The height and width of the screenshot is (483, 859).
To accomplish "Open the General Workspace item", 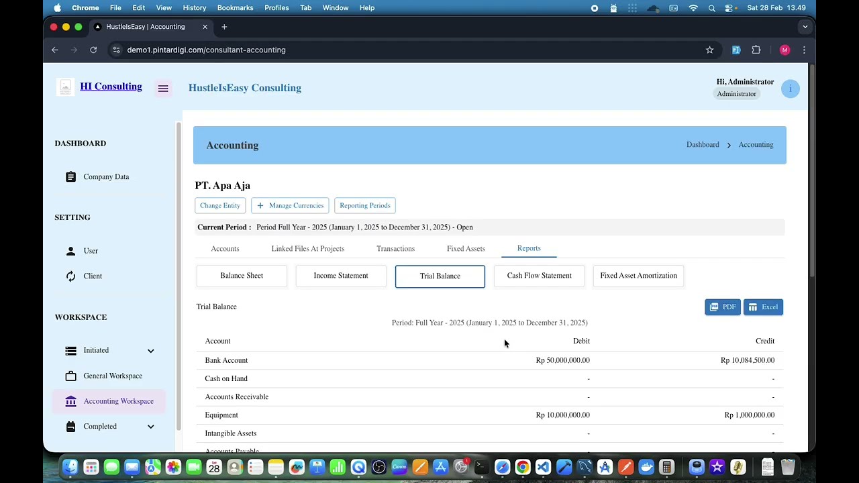I will tap(113, 376).
